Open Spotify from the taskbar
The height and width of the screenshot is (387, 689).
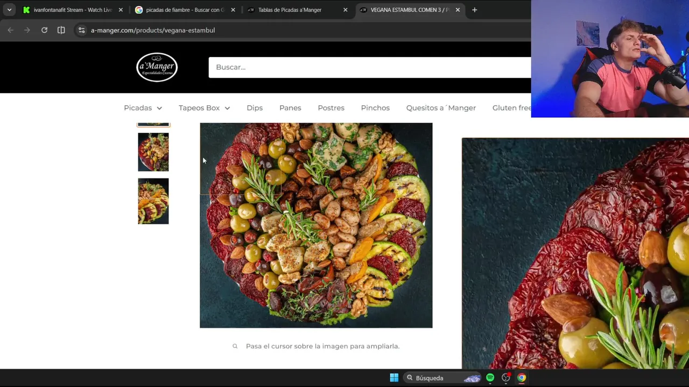point(490,378)
